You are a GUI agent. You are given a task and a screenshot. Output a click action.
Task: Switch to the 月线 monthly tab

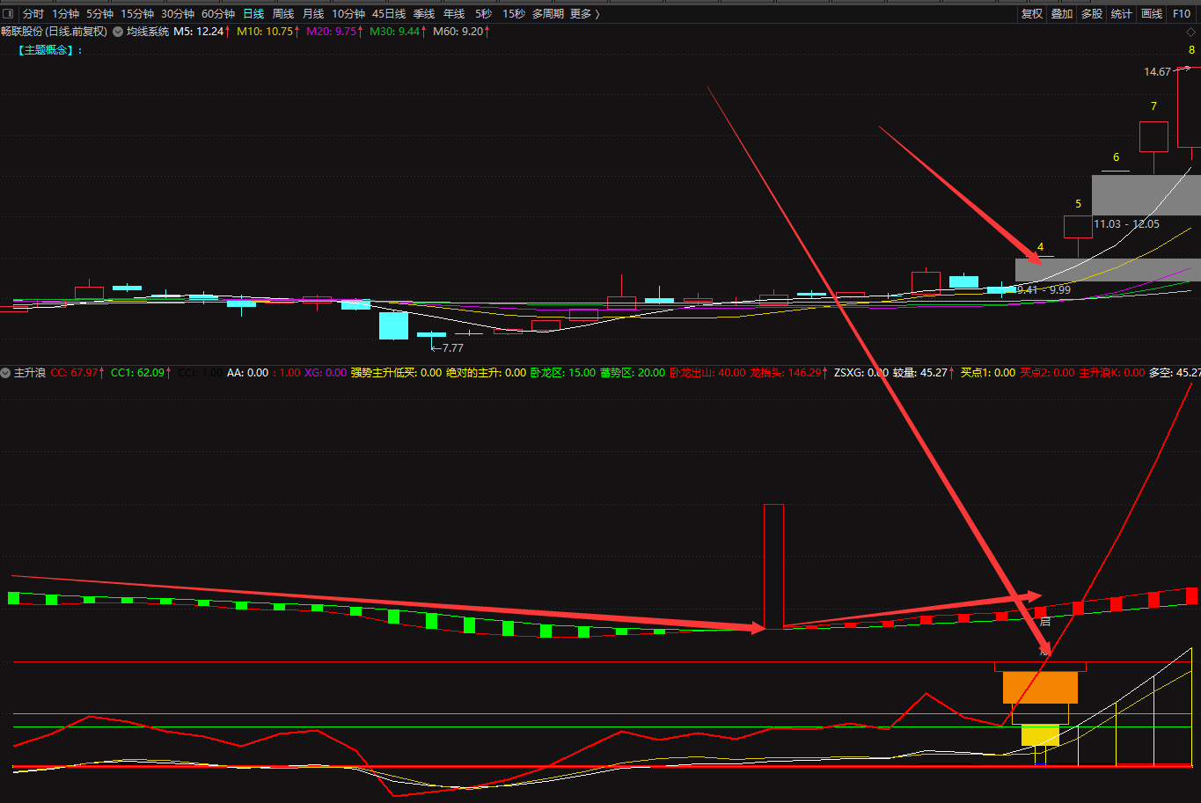pos(313,14)
